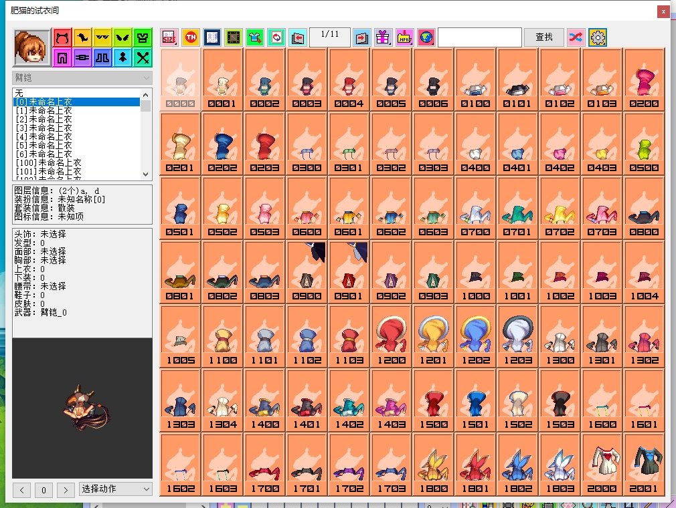Open the 选择动作 action dropdown
Screen dimensions: 676x508
(x=116, y=489)
